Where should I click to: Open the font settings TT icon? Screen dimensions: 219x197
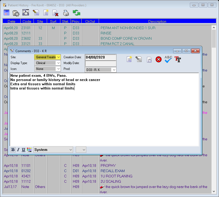pyautogui.click(x=178, y=59)
